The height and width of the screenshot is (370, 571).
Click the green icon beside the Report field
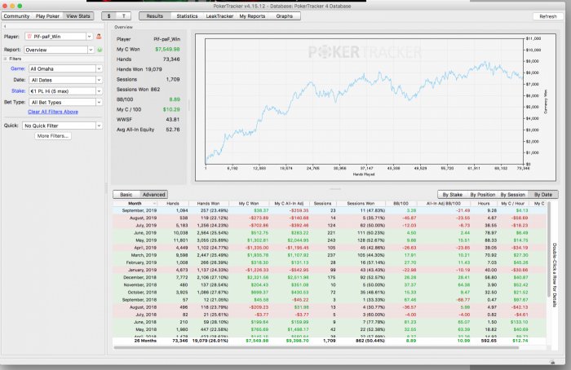click(100, 50)
